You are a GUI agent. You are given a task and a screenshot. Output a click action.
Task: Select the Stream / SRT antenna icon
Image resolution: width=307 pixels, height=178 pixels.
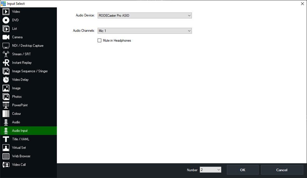pos(6,54)
